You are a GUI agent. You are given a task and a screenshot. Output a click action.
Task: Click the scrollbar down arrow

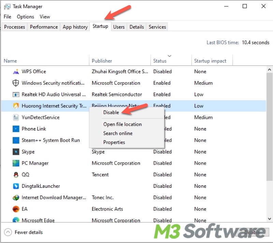[x=269, y=219]
